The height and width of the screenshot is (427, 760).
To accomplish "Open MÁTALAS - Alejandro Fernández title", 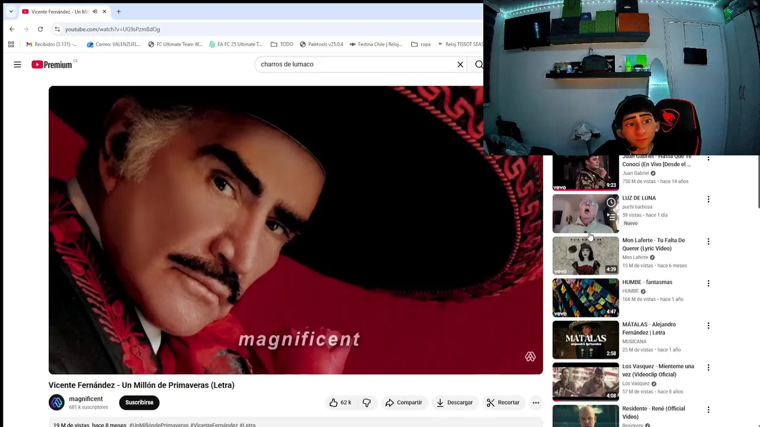I will tap(649, 329).
